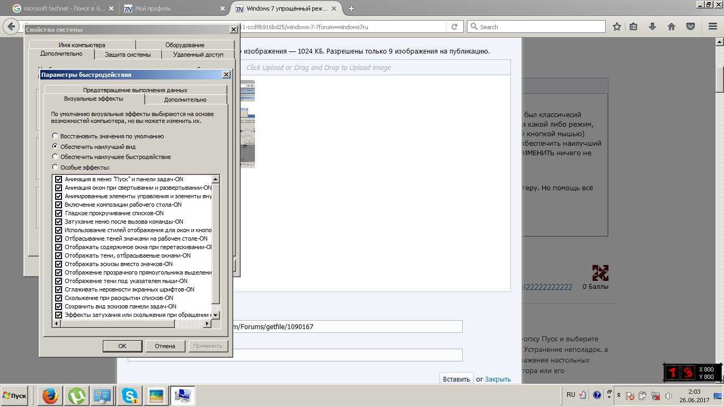The height and width of the screenshot is (407, 724).
Task: Uncheck "Гладкое прокручивание списков" checkbox
Action: 59,213
